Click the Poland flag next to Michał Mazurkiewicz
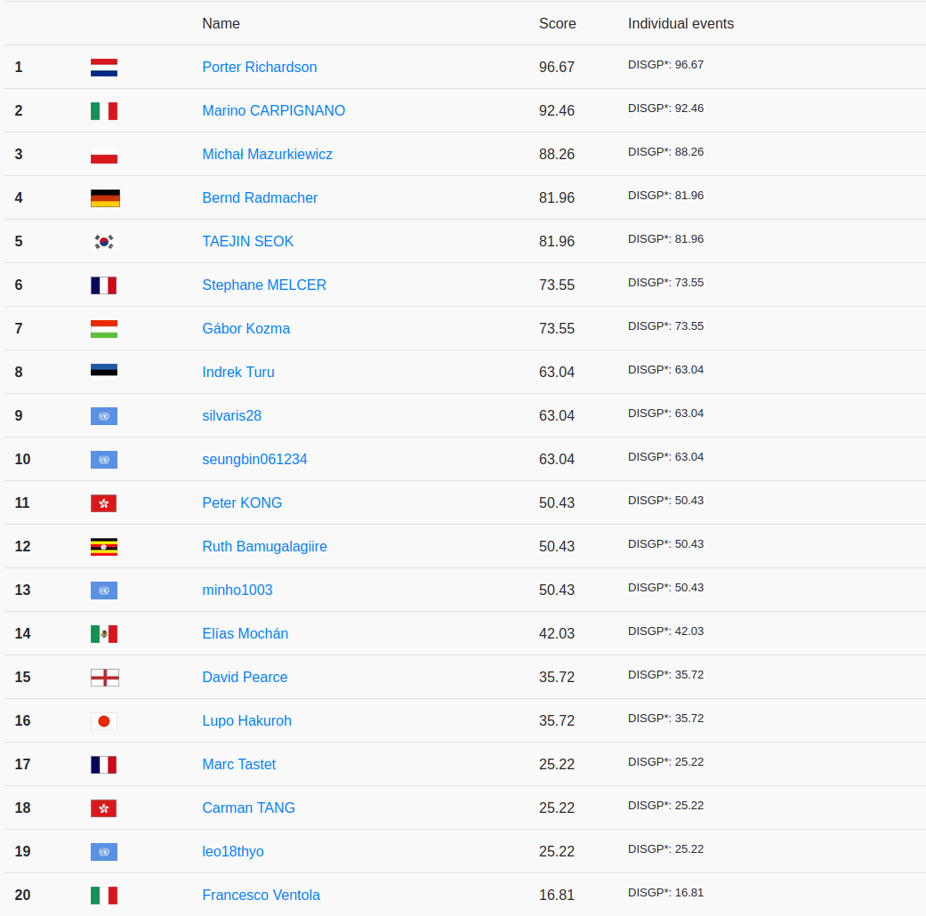Viewport: 926px width, 916px height. click(x=104, y=155)
